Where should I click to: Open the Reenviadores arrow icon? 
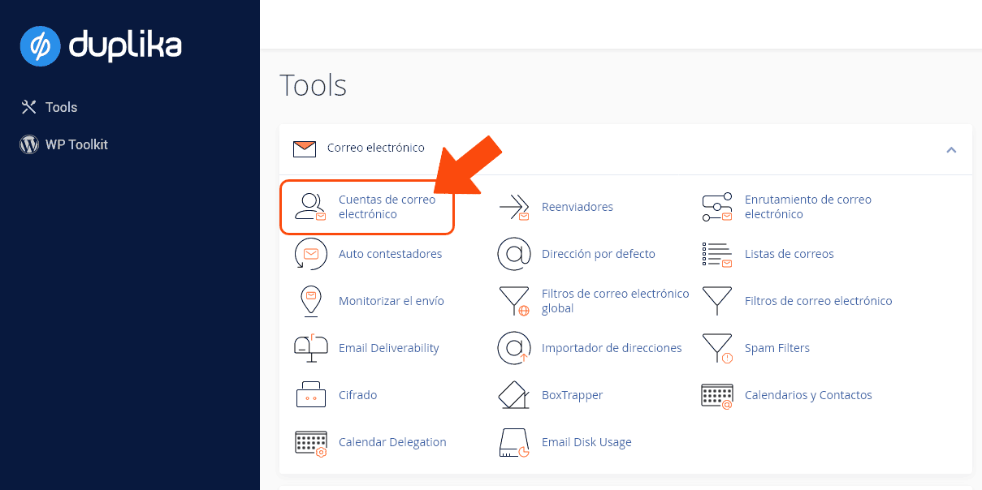pyautogui.click(x=513, y=207)
